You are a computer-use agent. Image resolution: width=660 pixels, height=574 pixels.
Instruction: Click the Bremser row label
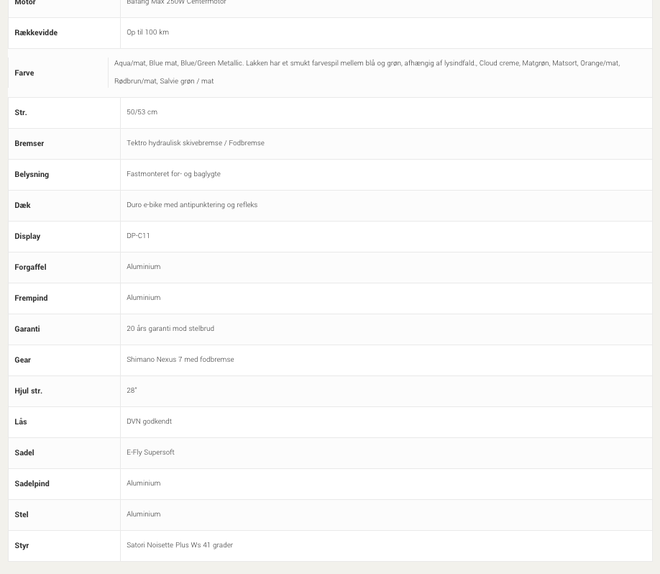click(x=29, y=143)
